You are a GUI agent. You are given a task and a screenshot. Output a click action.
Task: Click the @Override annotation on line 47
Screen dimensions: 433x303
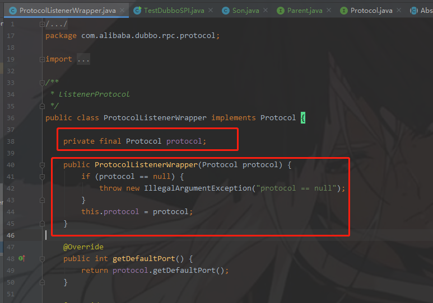click(x=83, y=247)
